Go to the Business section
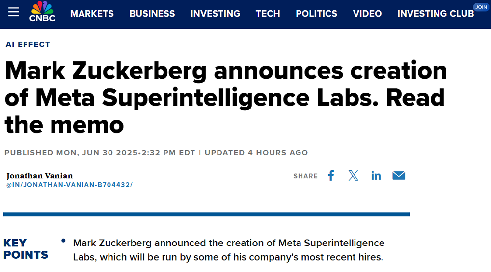Viewport: 491px width, 272px height. tap(152, 14)
